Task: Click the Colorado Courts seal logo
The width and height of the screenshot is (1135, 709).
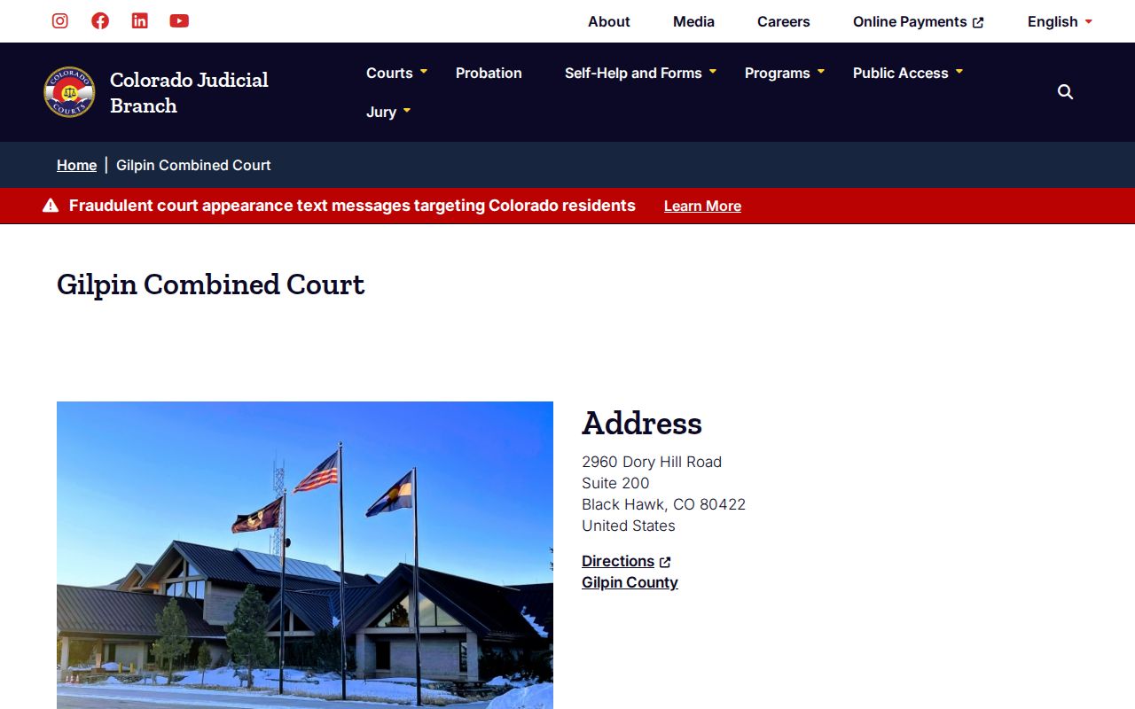Action: coord(69,92)
